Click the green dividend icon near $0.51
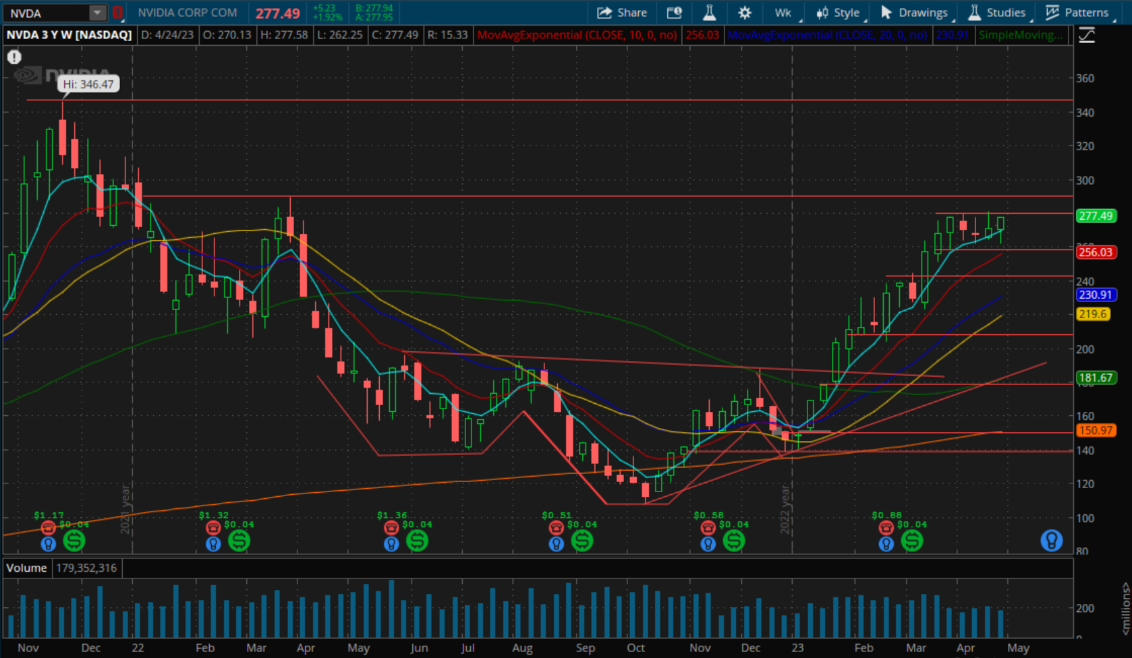The image size is (1132, 658). coord(582,540)
